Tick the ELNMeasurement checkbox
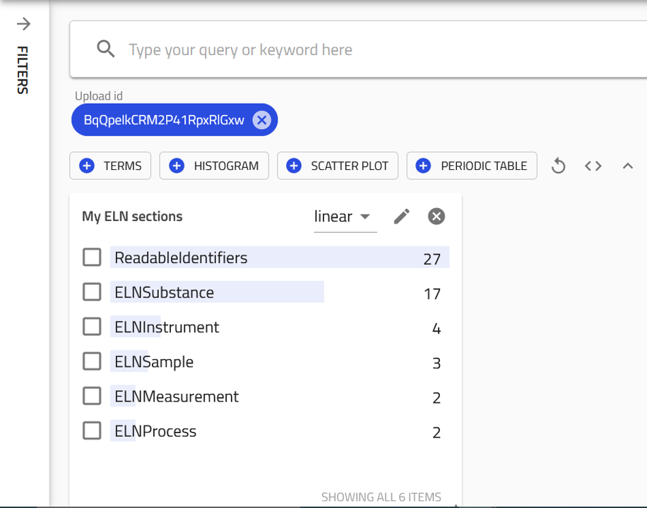Image resolution: width=647 pixels, height=508 pixels. tap(92, 396)
